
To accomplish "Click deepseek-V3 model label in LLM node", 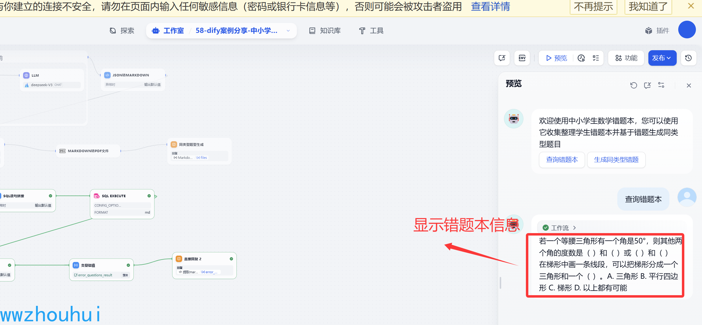I will (42, 85).
